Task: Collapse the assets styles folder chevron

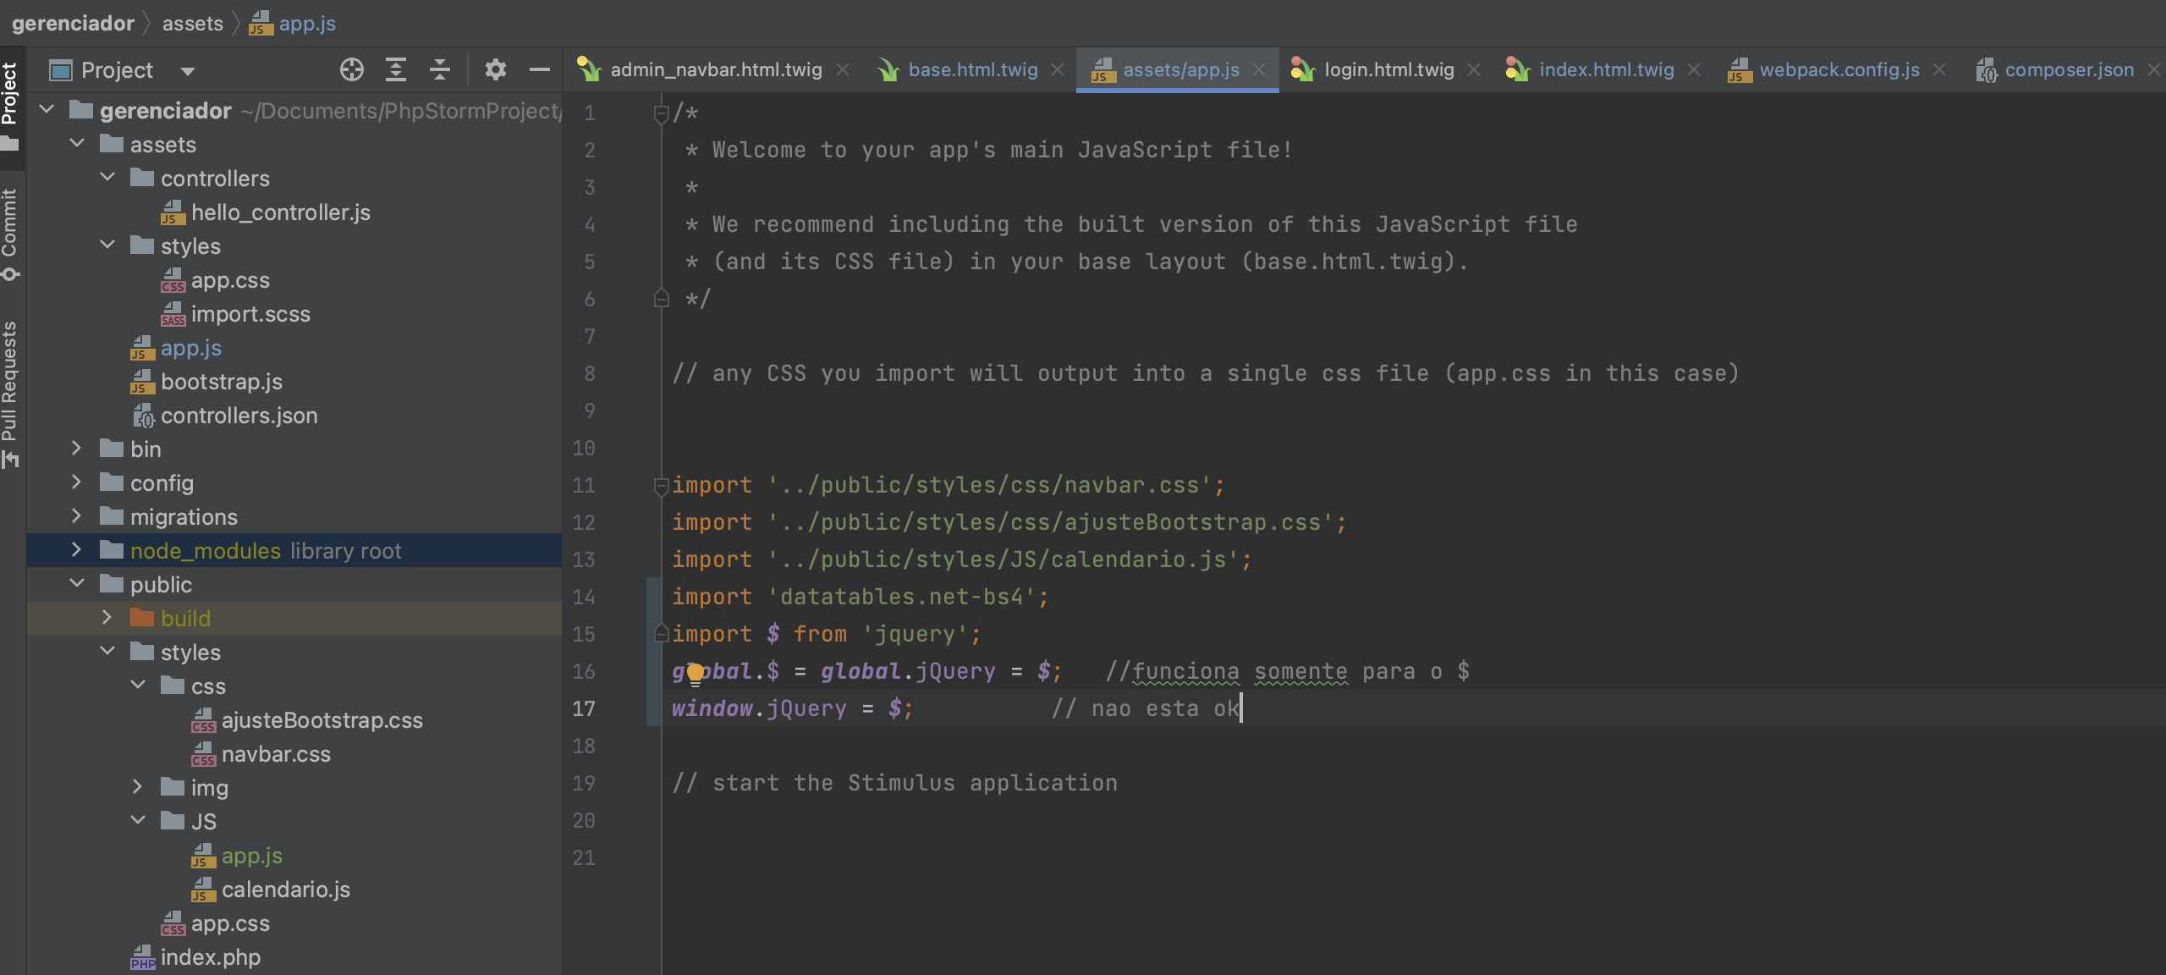Action: (x=108, y=245)
